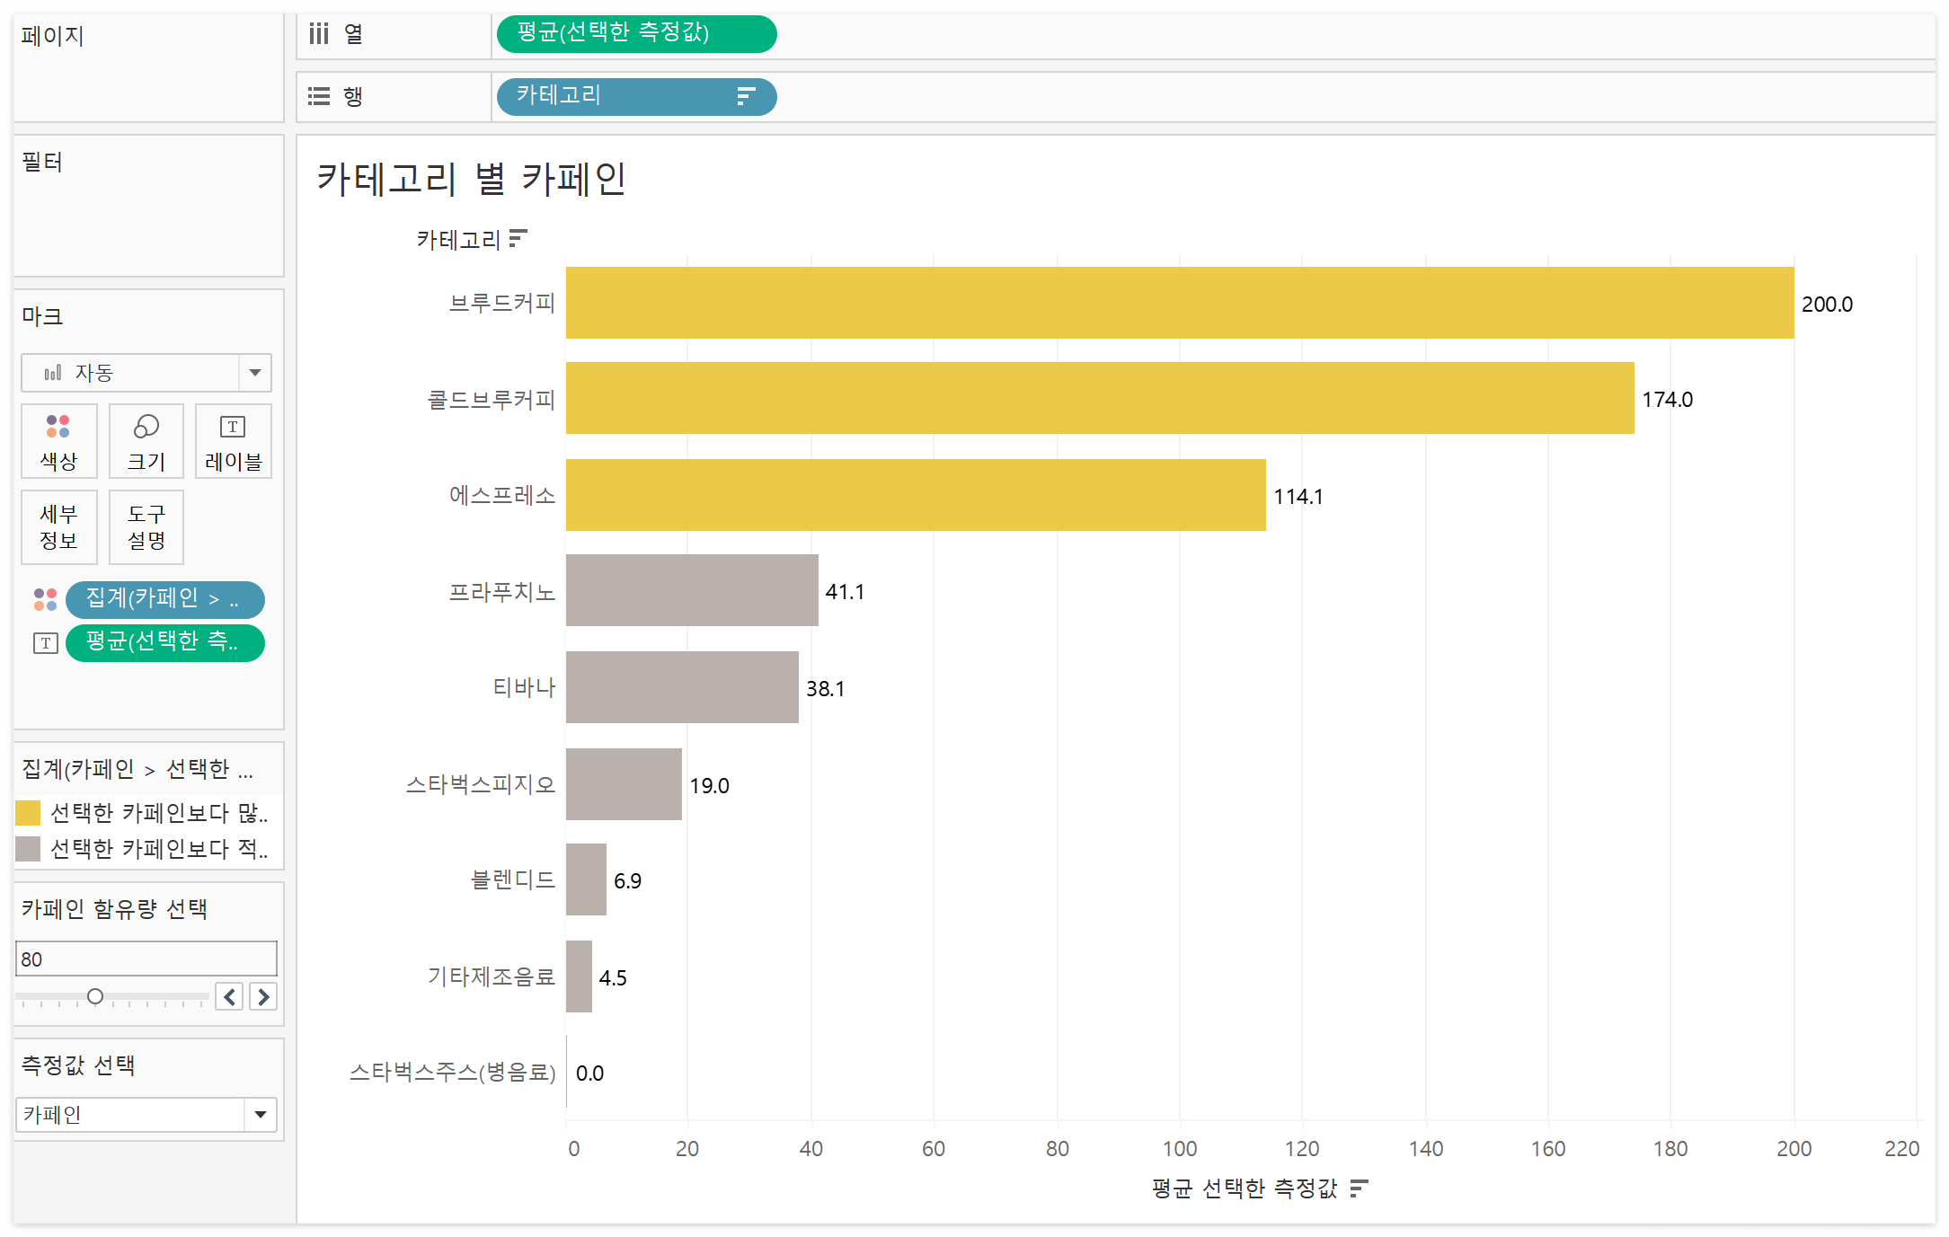Open the 측정값 선택 카페인 dropdown
The height and width of the screenshot is (1237, 1949).
pos(260,1115)
